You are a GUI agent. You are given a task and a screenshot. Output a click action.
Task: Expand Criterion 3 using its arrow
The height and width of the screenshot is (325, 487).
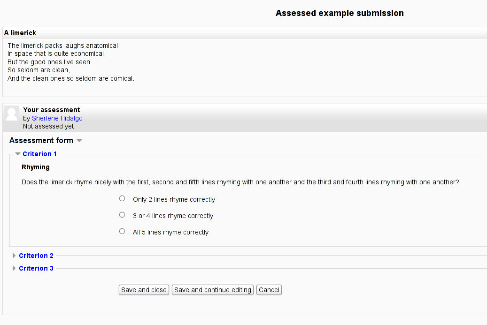(14, 268)
